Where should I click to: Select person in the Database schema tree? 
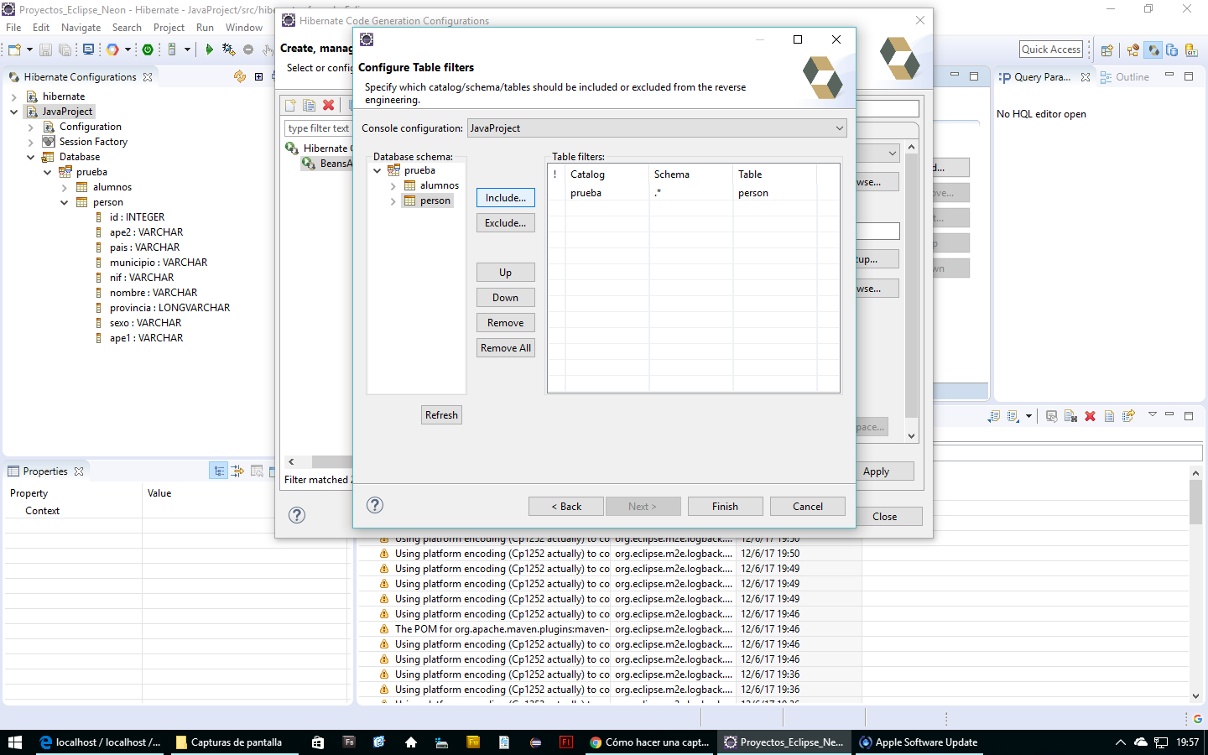[x=435, y=200]
